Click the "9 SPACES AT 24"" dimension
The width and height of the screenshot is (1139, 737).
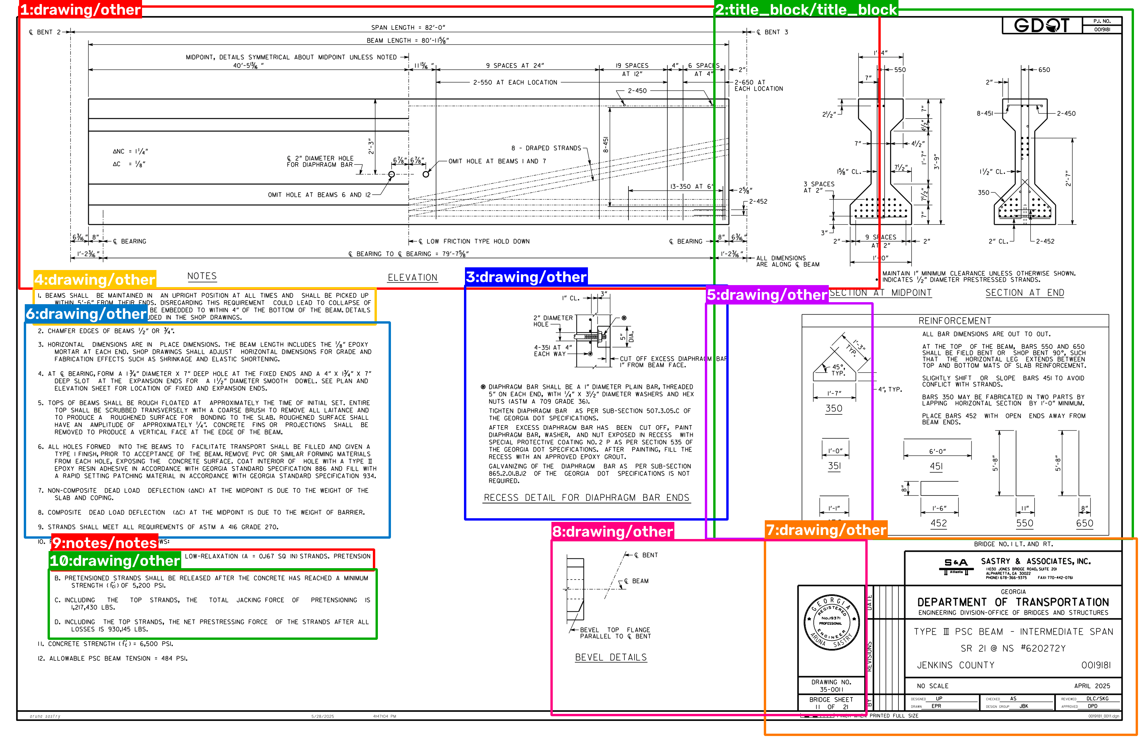click(x=515, y=66)
